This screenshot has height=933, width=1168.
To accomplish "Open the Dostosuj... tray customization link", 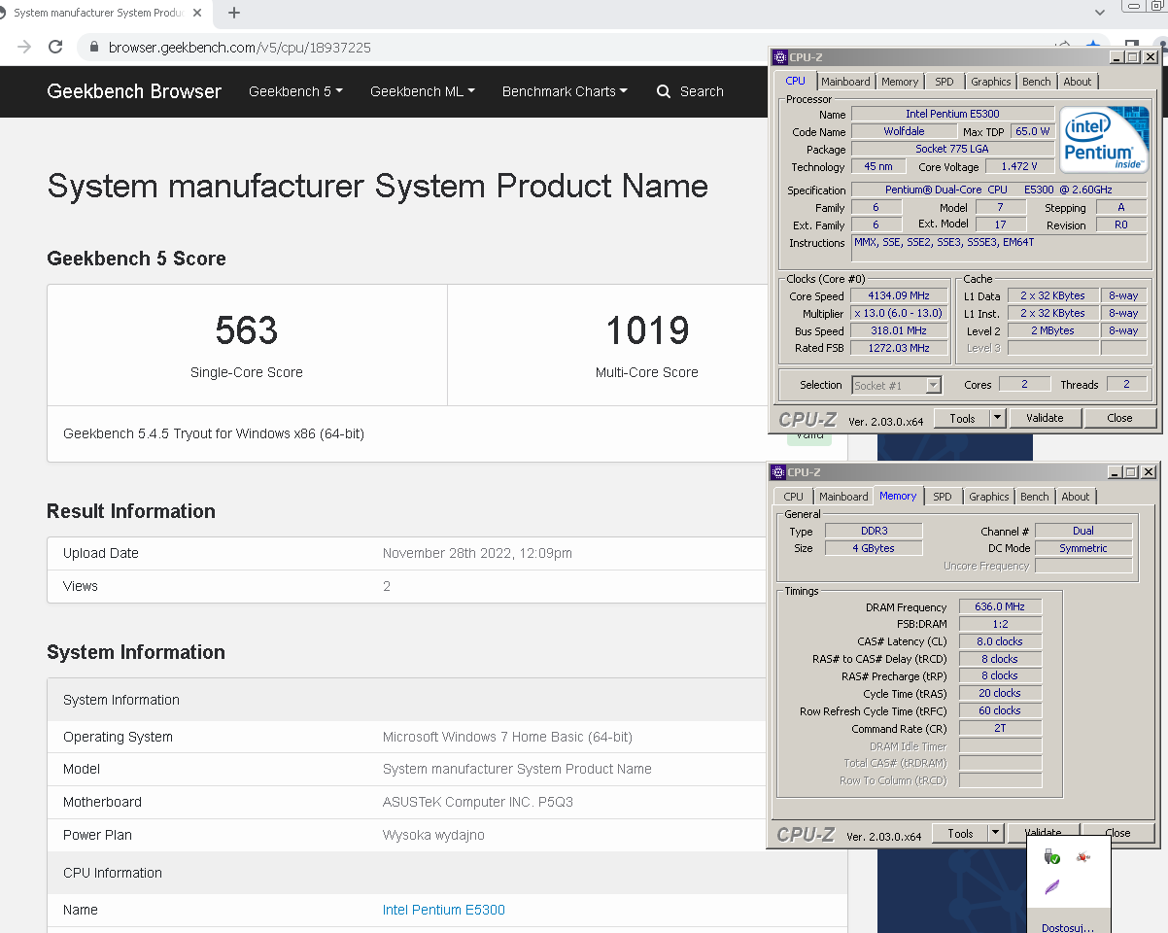I will coord(1068,927).
